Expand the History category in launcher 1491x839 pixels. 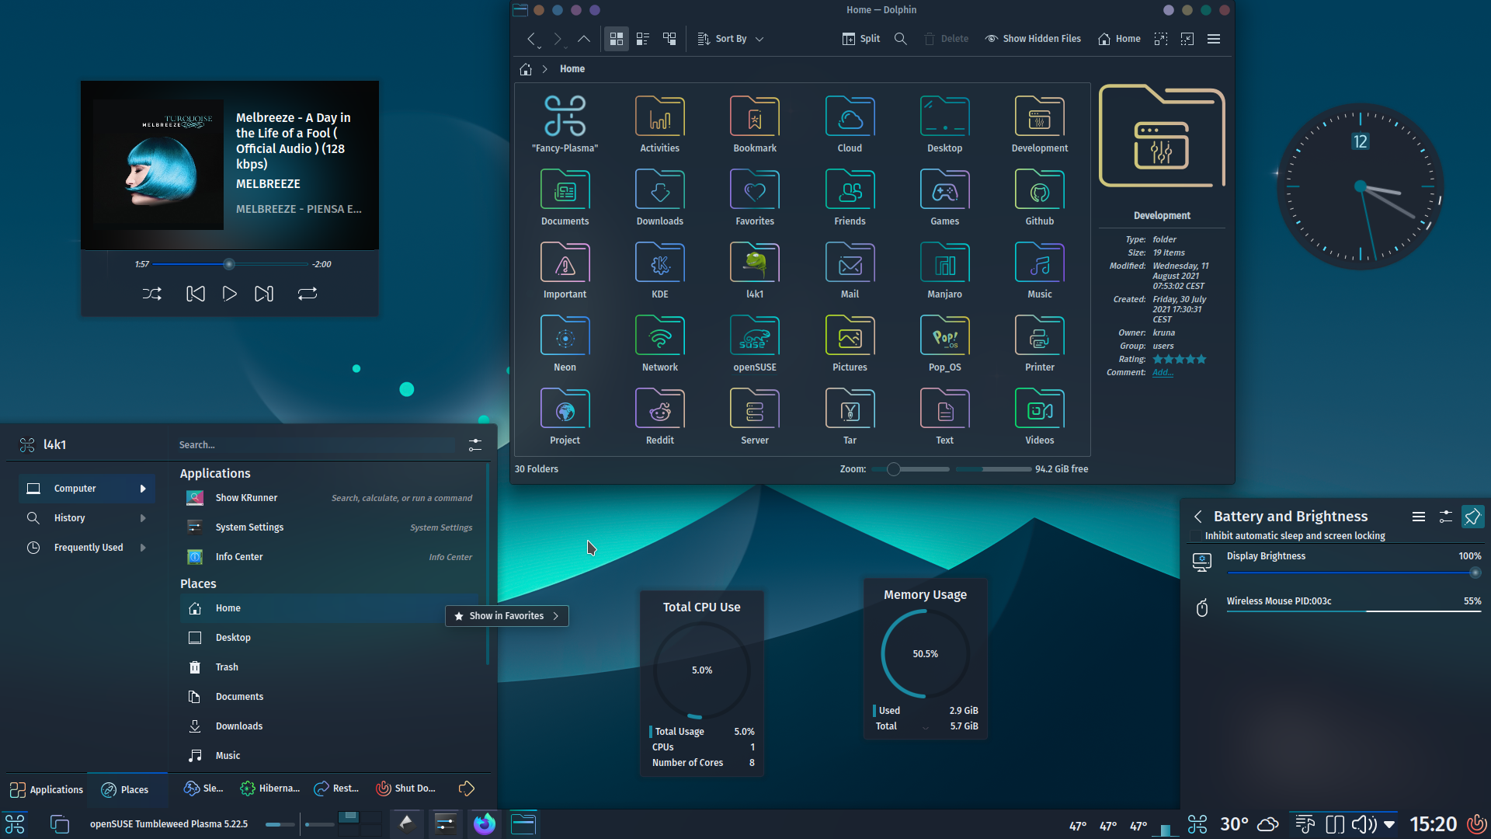point(87,518)
